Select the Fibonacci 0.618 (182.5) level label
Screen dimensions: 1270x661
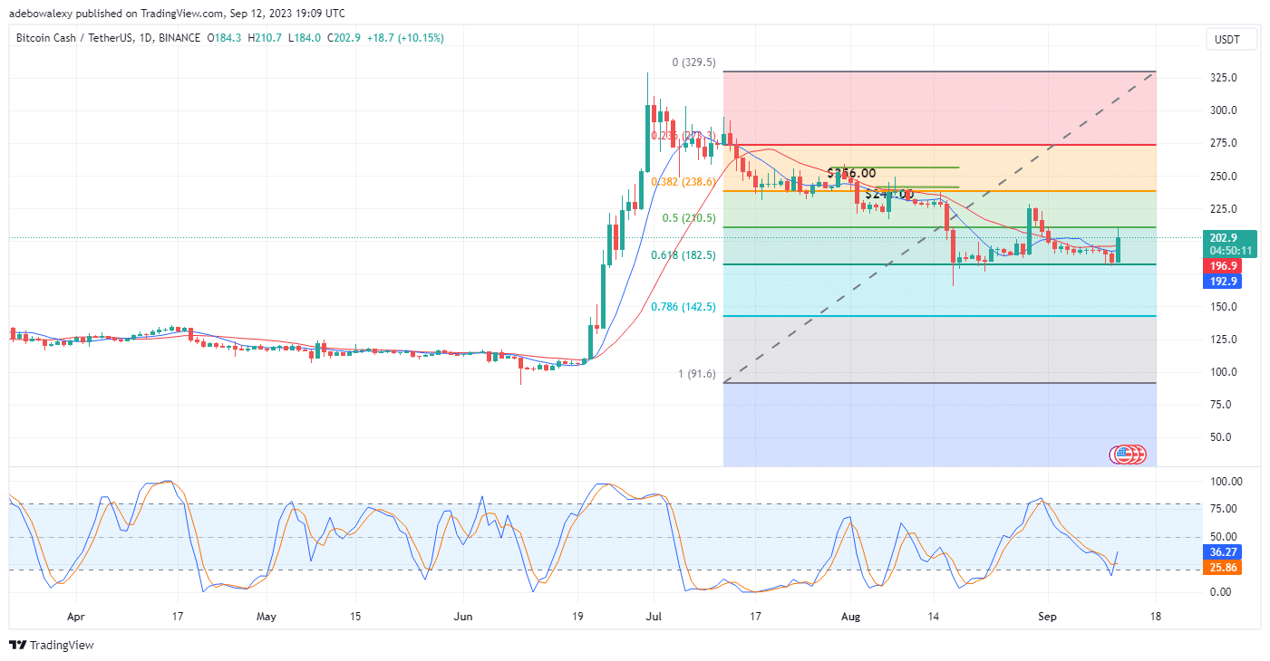684,255
